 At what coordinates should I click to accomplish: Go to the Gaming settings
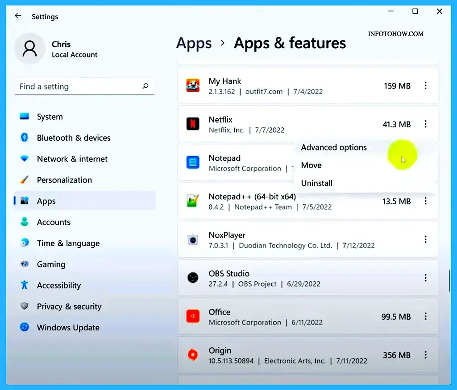click(85, 264)
